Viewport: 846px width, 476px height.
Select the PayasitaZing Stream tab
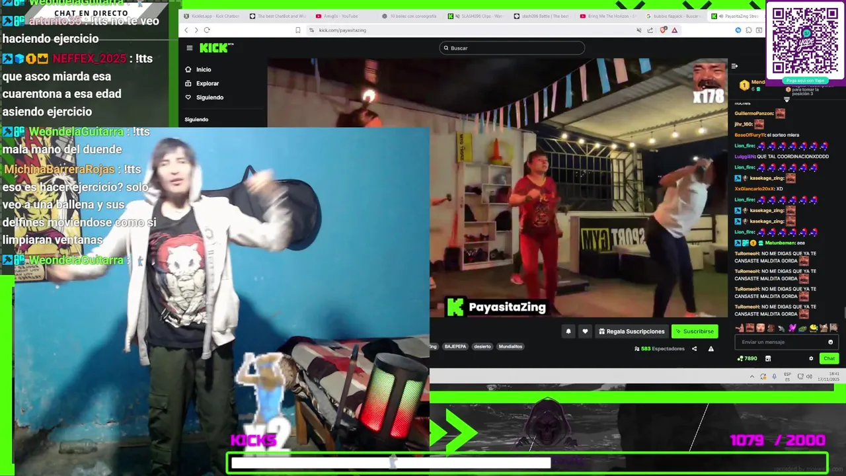click(x=736, y=16)
